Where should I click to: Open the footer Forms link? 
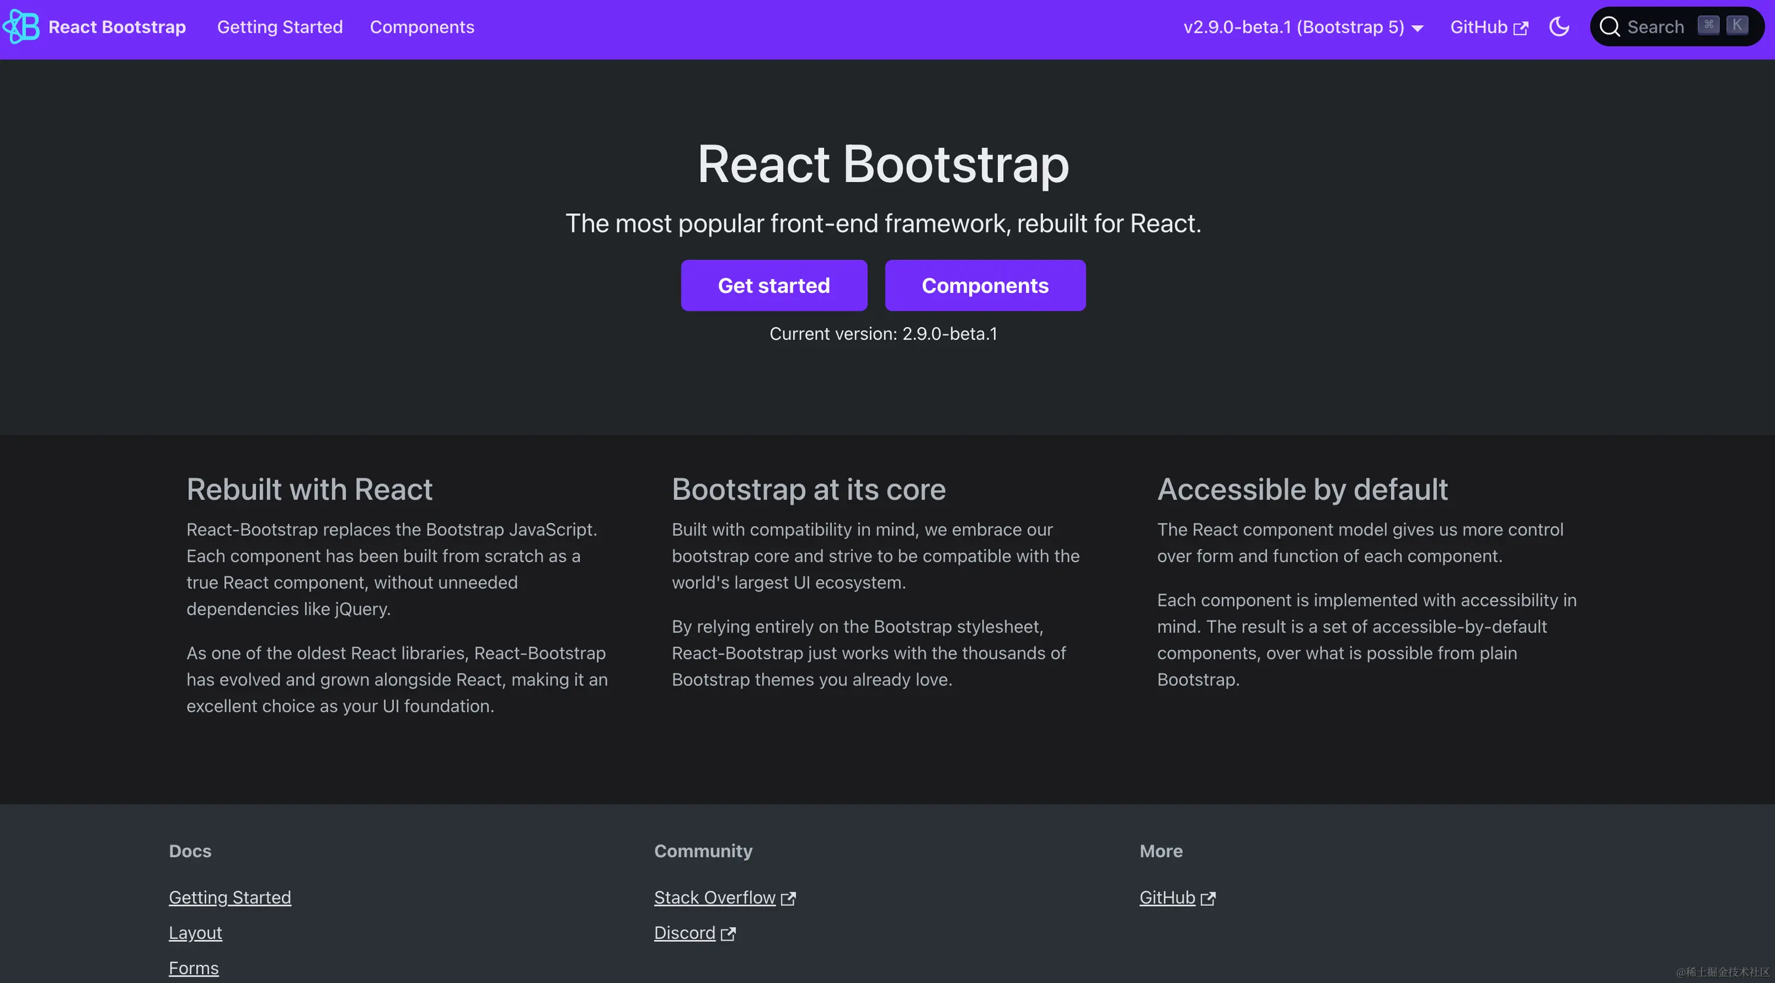(194, 968)
